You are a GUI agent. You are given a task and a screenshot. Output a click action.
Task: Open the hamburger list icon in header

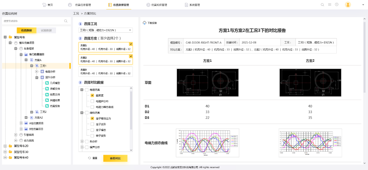329,5
